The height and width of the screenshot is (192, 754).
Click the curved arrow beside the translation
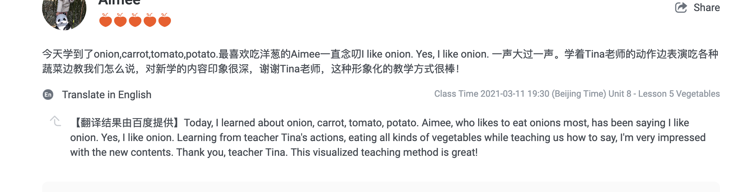point(55,121)
